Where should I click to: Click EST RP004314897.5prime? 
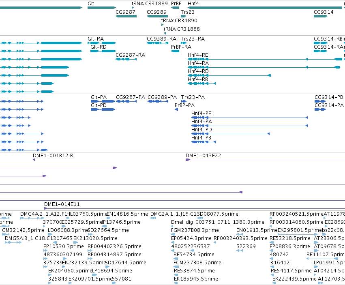coord(114,255)
